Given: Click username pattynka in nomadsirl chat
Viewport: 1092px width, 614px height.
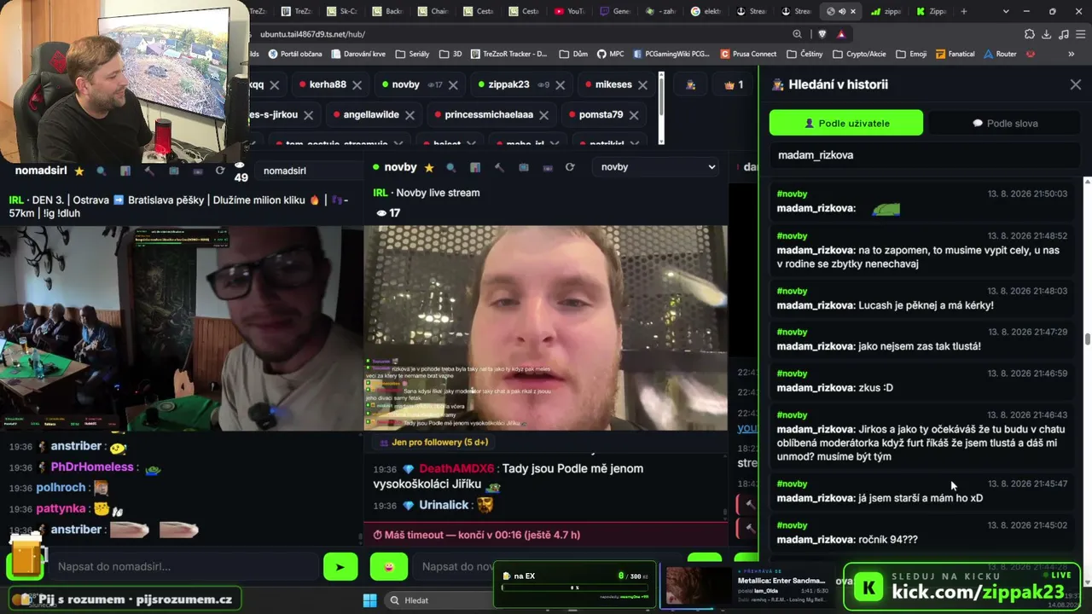Looking at the screenshot, I should [x=61, y=508].
